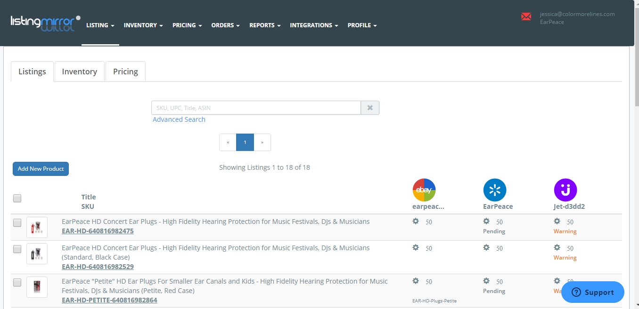This screenshot has width=639, height=309.
Task: Click the Walmart gear icon for second listing
Action: click(x=486, y=248)
